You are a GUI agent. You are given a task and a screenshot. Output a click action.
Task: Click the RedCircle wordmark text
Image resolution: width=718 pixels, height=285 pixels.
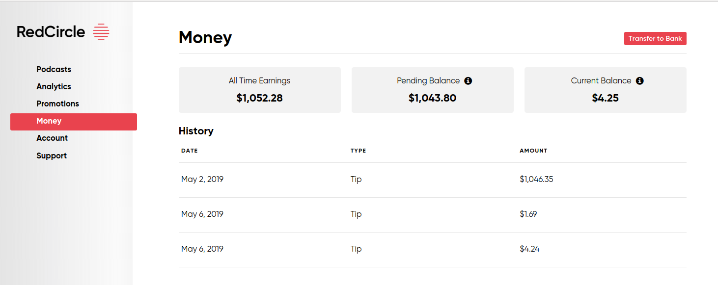coord(51,32)
